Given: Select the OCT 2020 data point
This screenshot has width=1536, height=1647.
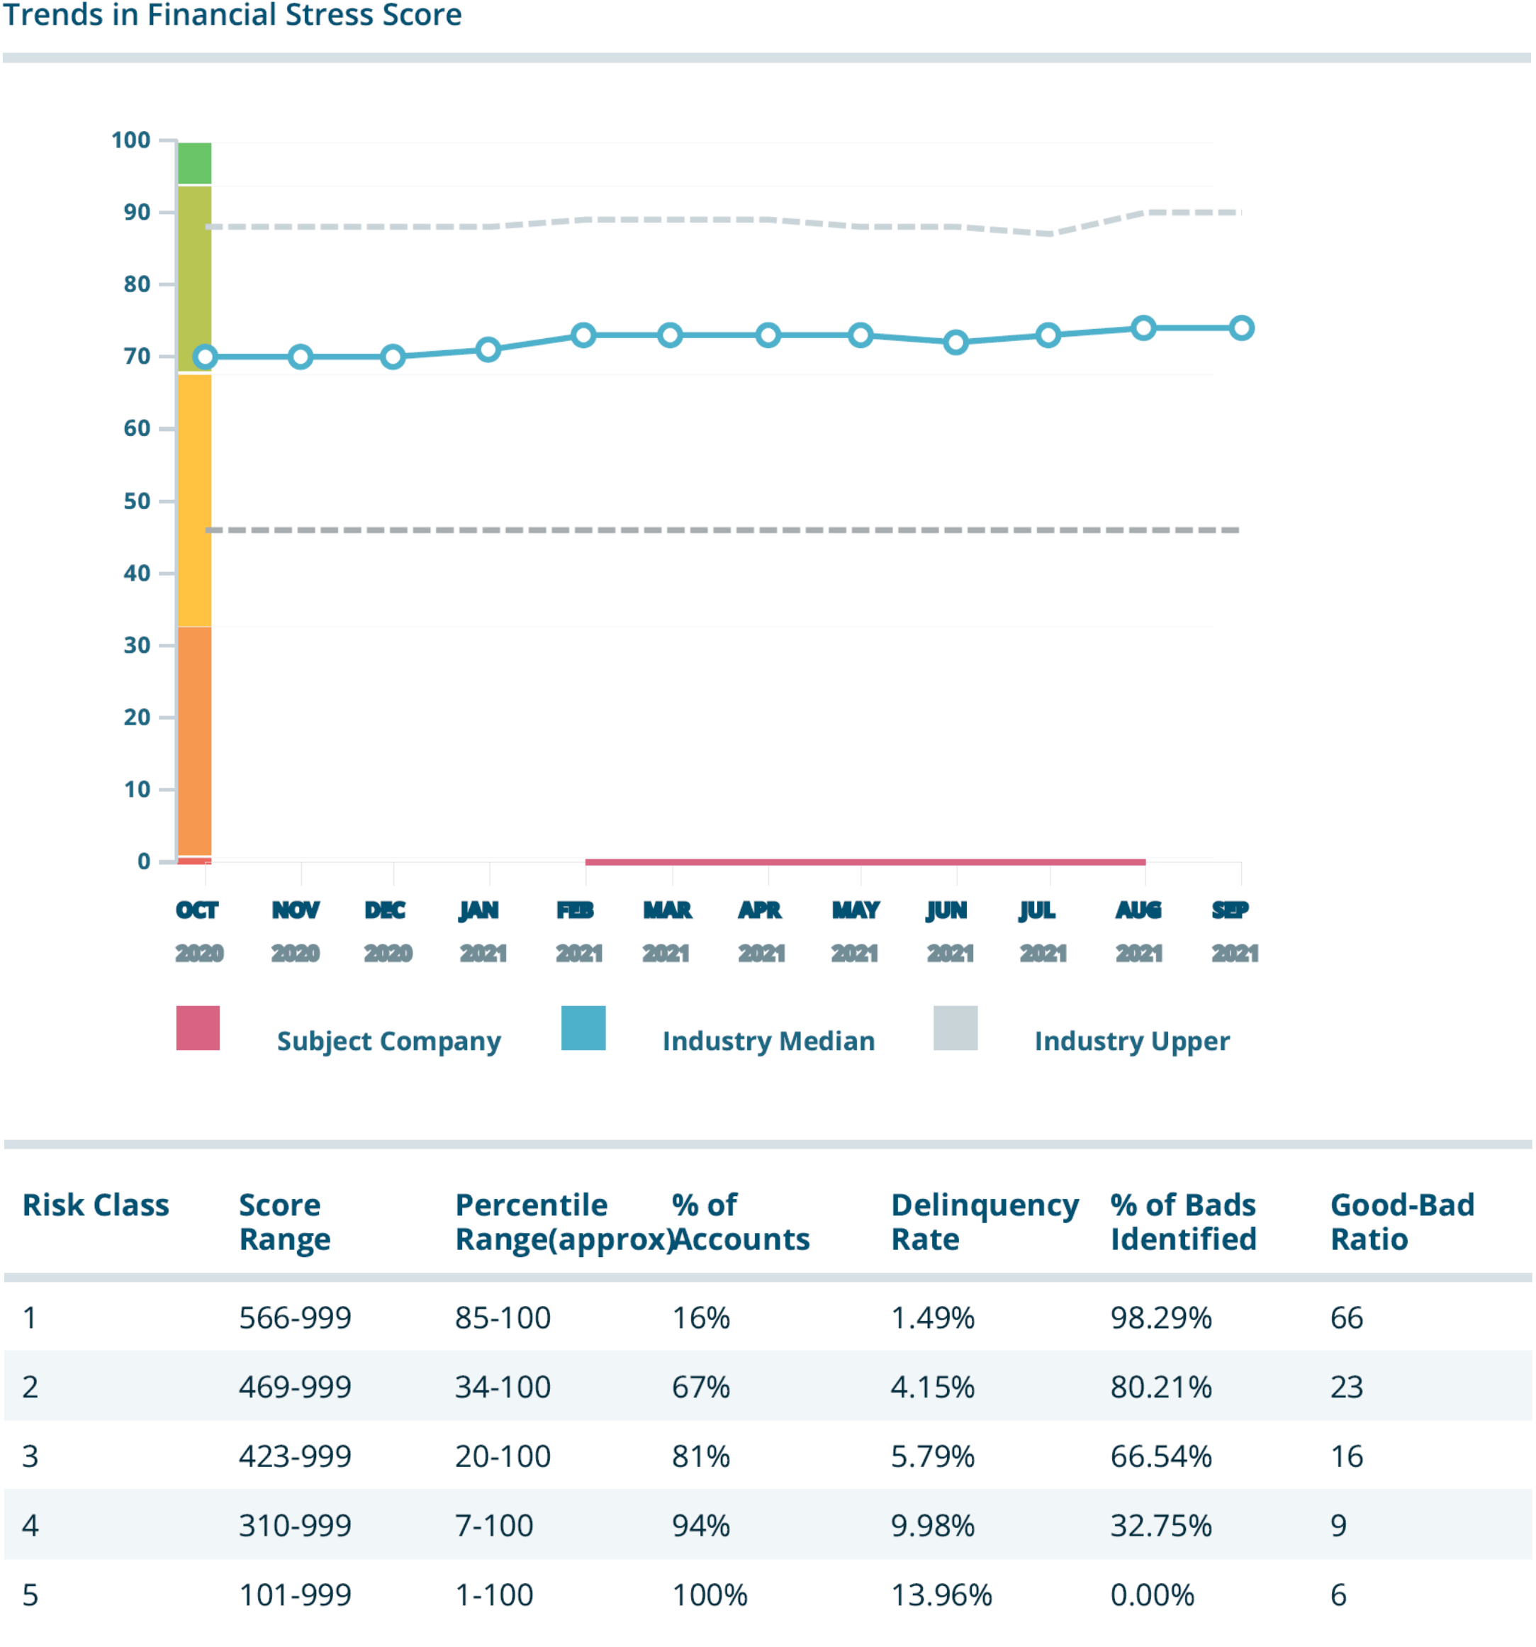Looking at the screenshot, I should (x=224, y=354).
